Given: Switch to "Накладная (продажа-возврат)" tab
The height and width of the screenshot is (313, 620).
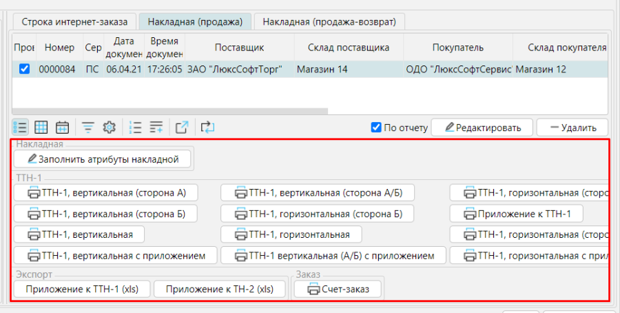Looking at the screenshot, I should (329, 21).
